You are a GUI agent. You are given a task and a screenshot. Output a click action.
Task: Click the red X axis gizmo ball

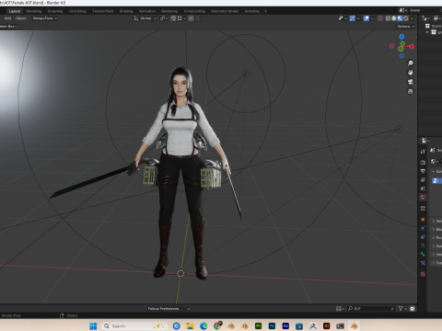tap(412, 47)
